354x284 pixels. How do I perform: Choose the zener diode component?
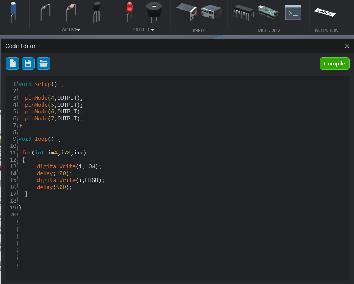71,13
